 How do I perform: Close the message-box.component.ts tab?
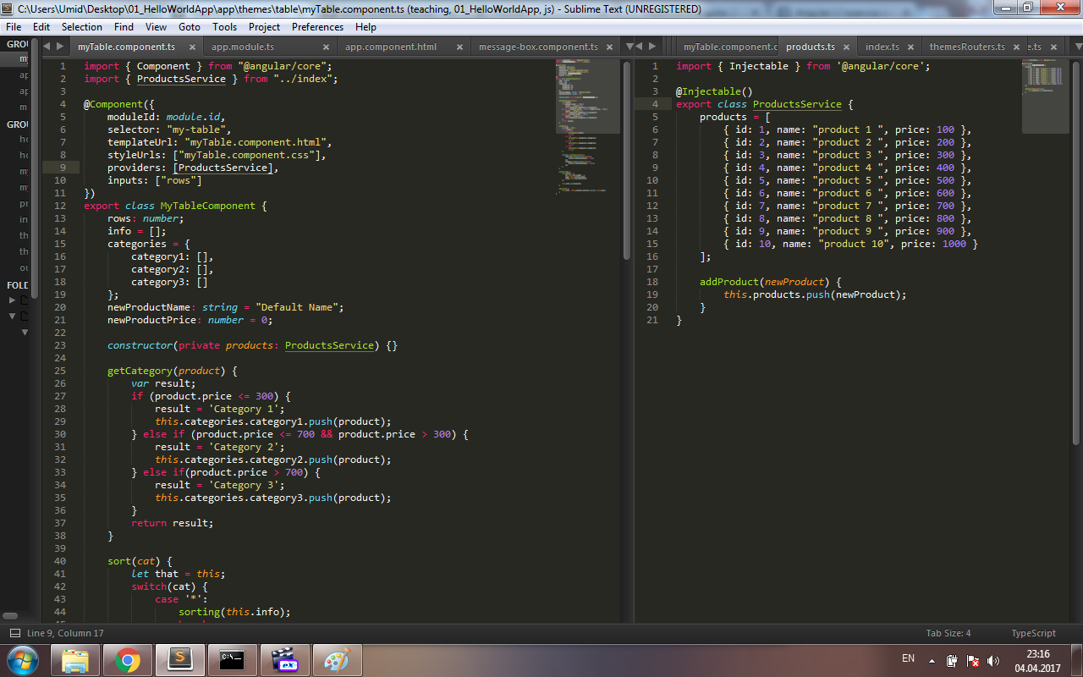(x=609, y=47)
